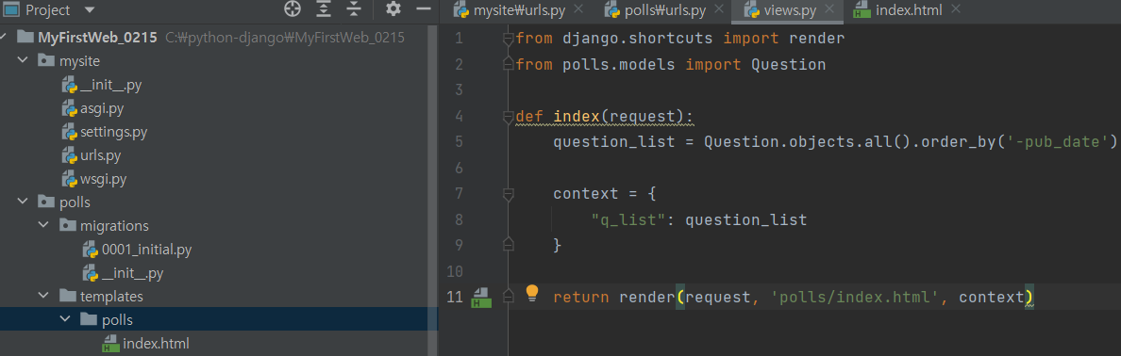1121x356 pixels.
Task: Open mysite urls.py in the tree
Action: (101, 155)
